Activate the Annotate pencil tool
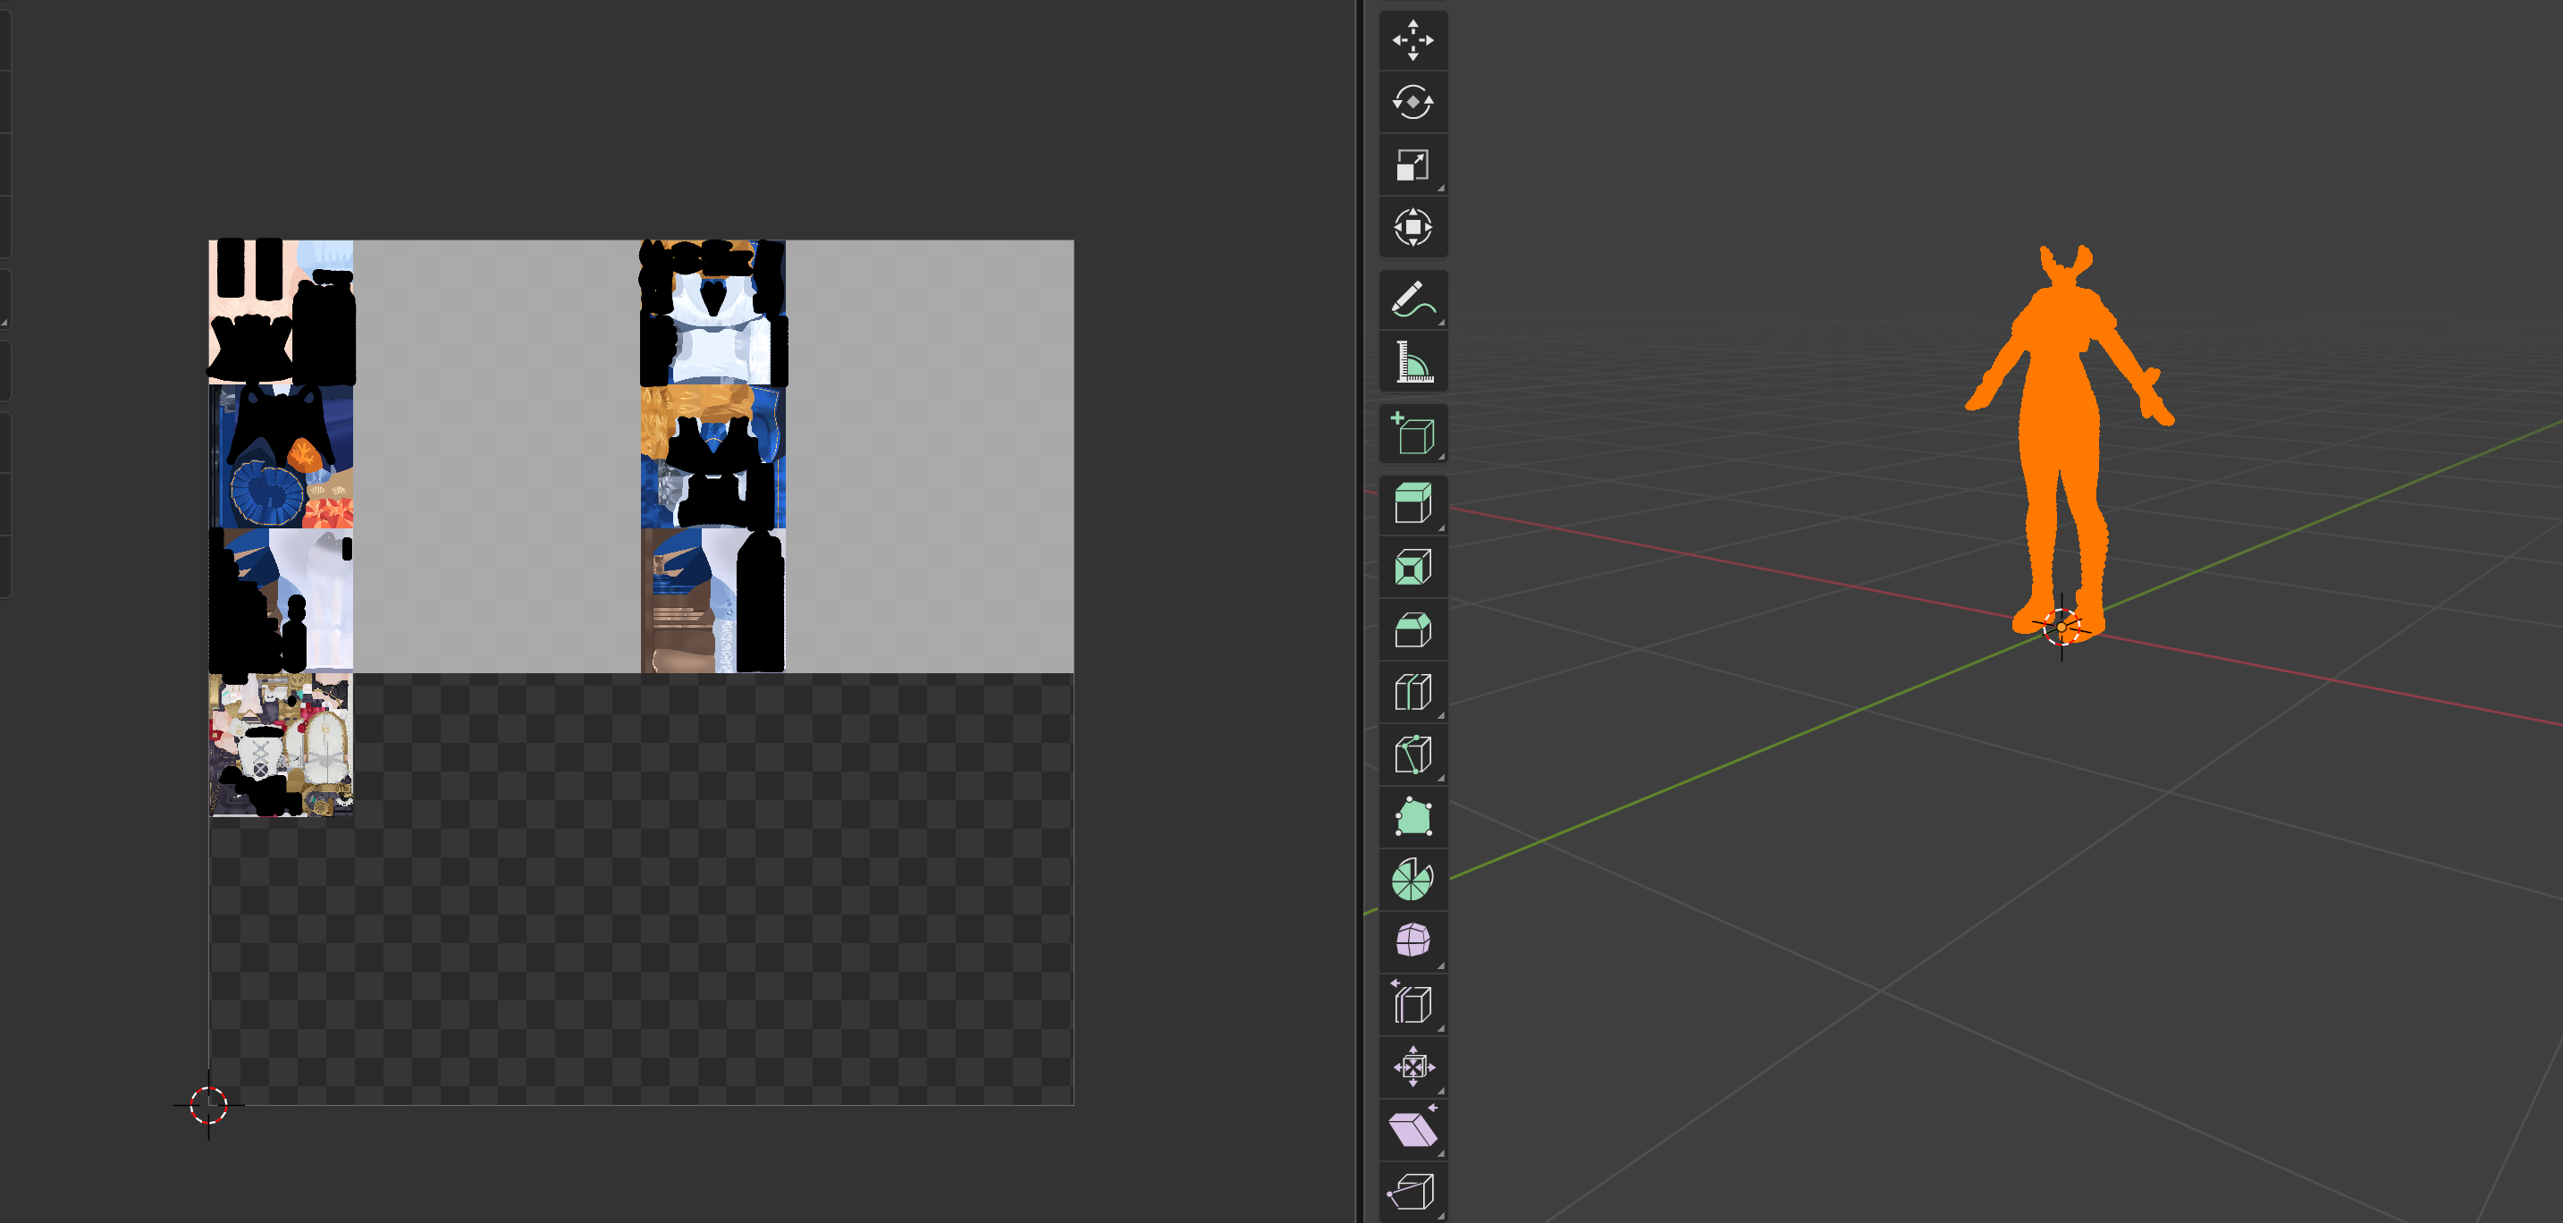The image size is (2563, 1223). point(1412,299)
